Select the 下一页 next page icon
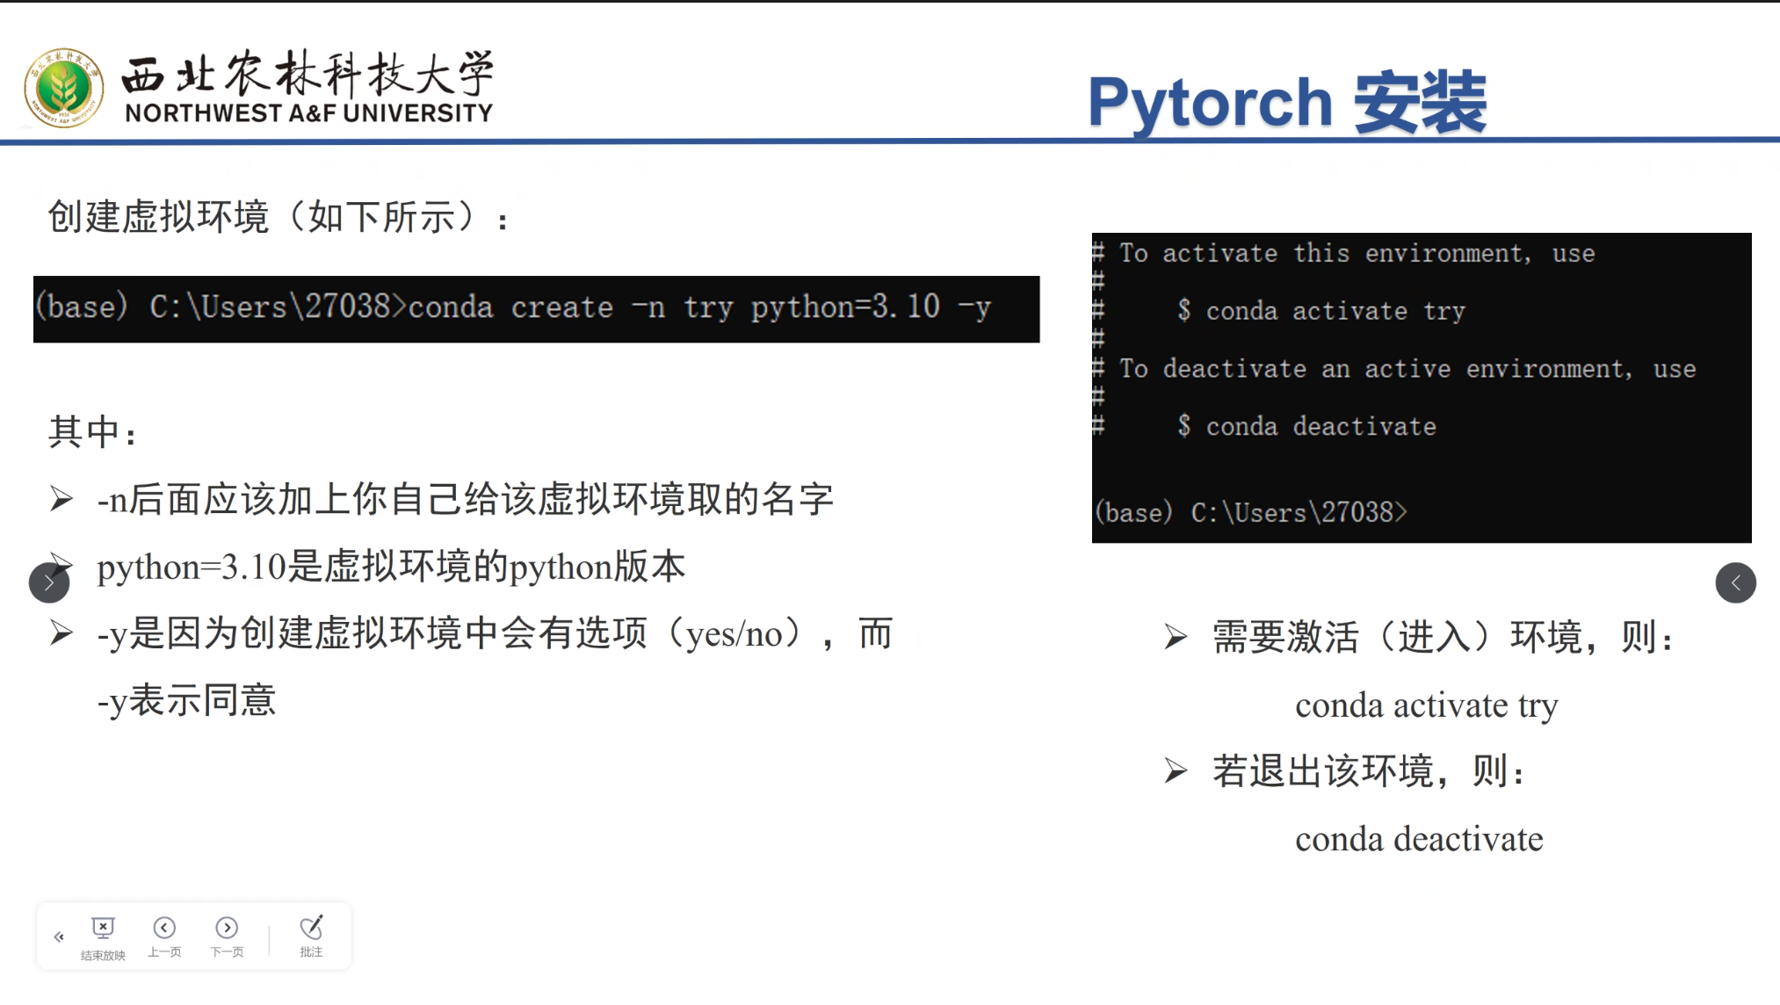 (227, 927)
